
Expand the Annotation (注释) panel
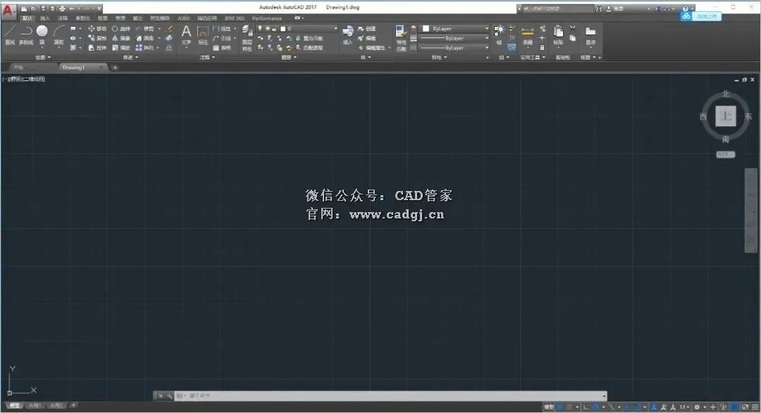pos(207,57)
